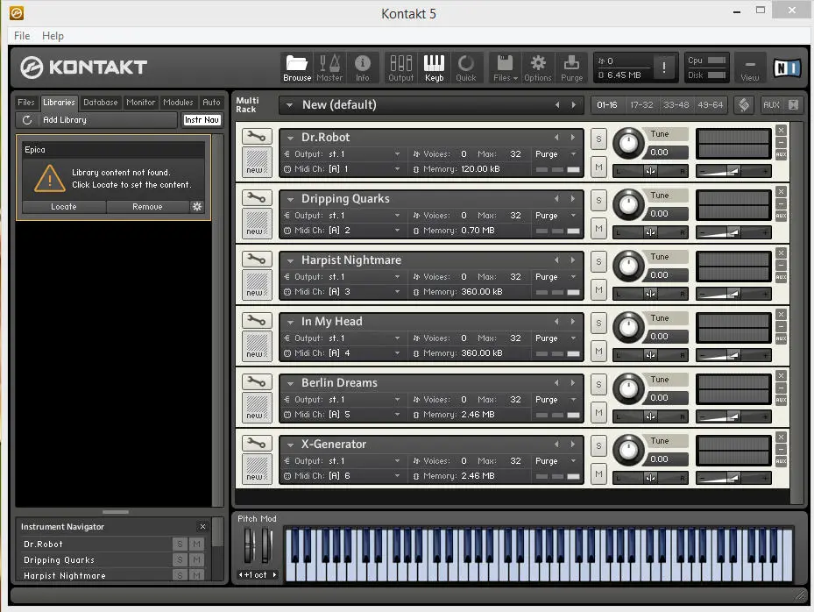
Task: Remove Dr.Robot with its X button
Action: [x=781, y=131]
